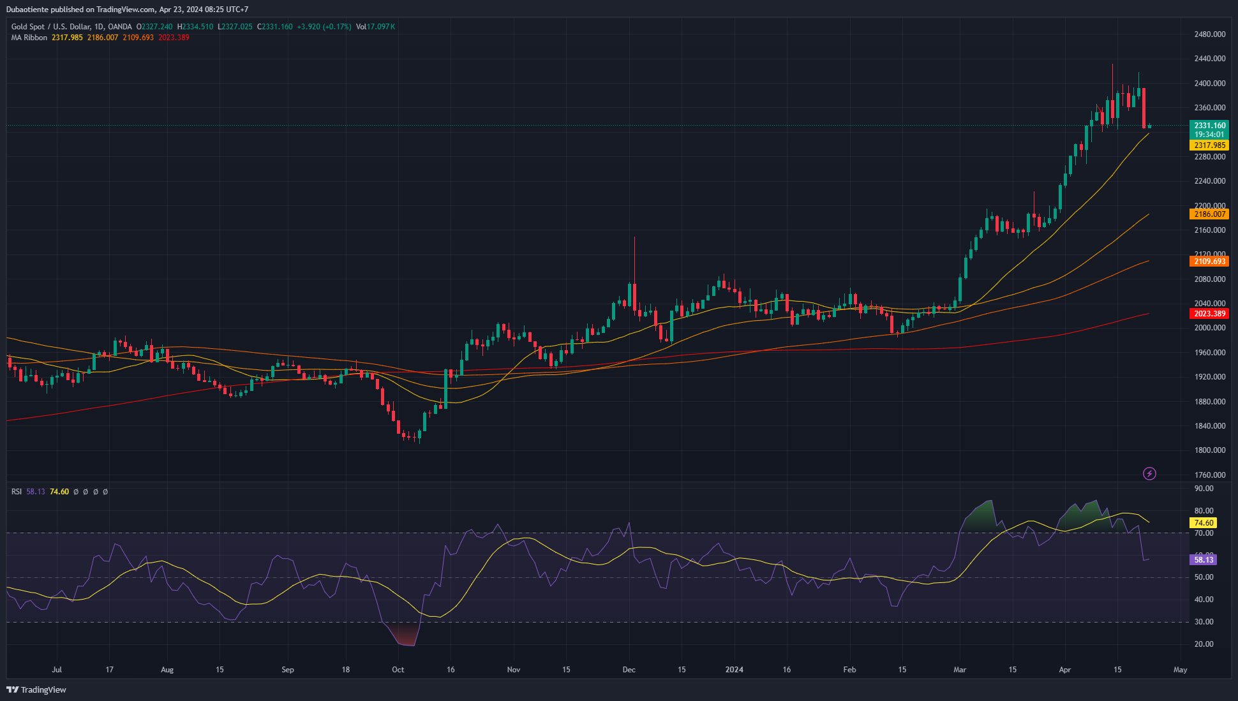Click the Sep label on time axis
This screenshot has height=701, width=1238.
(x=288, y=670)
